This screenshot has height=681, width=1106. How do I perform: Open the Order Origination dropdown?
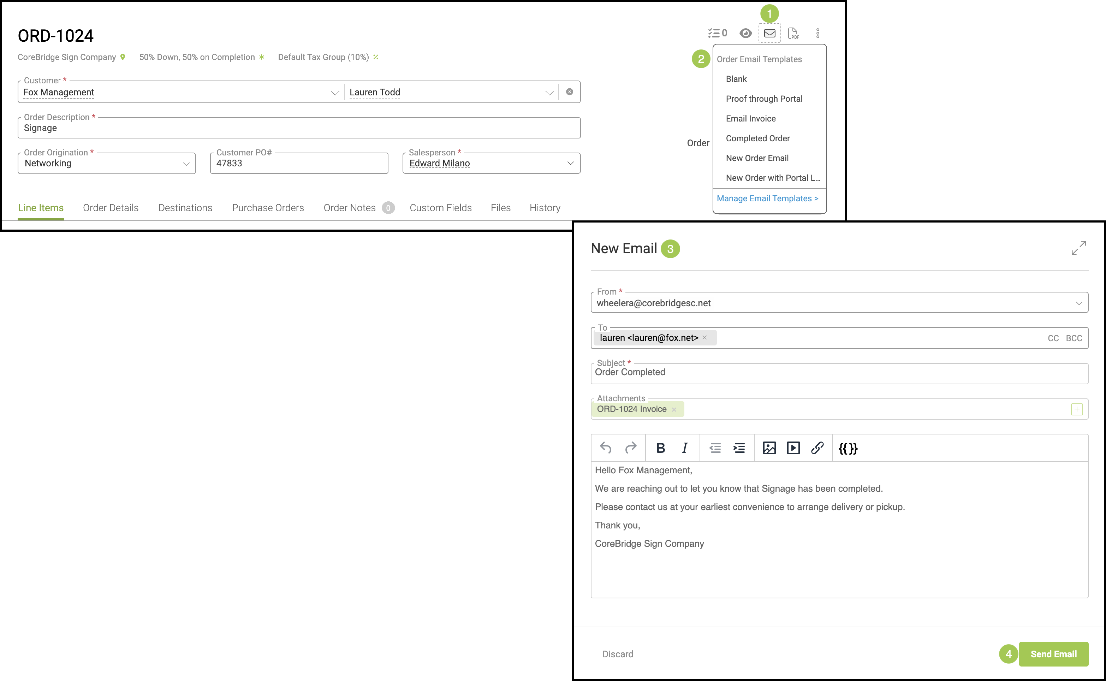coord(186,164)
